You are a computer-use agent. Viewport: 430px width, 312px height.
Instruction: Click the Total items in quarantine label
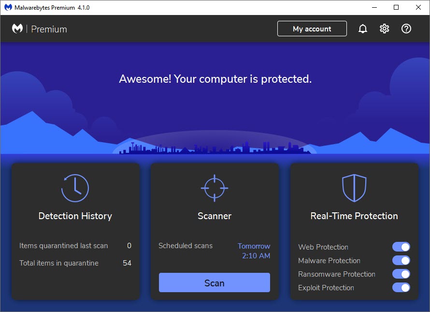click(58, 263)
